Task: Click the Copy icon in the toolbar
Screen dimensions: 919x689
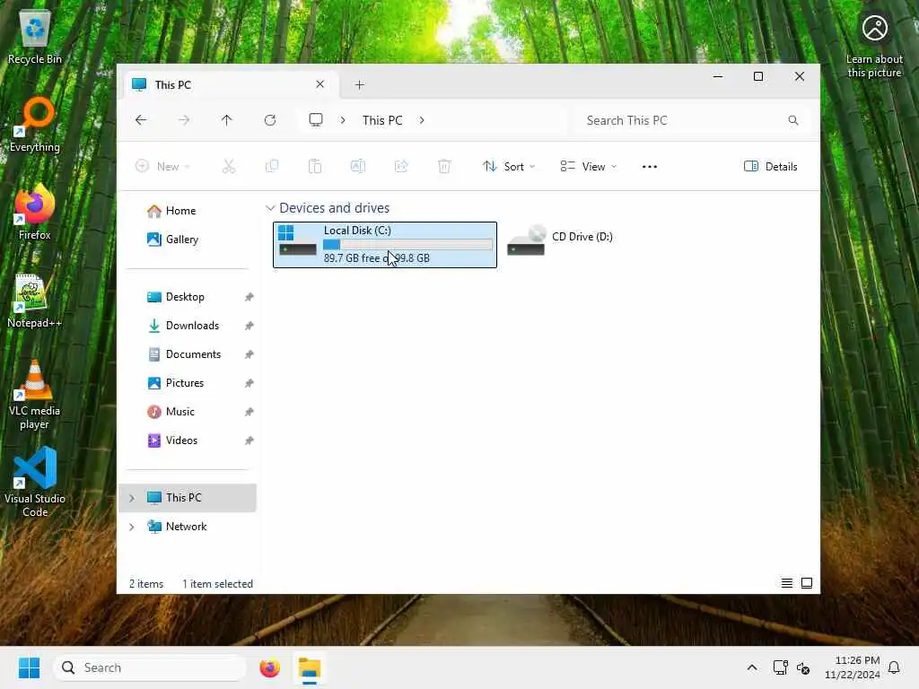Action: point(272,166)
